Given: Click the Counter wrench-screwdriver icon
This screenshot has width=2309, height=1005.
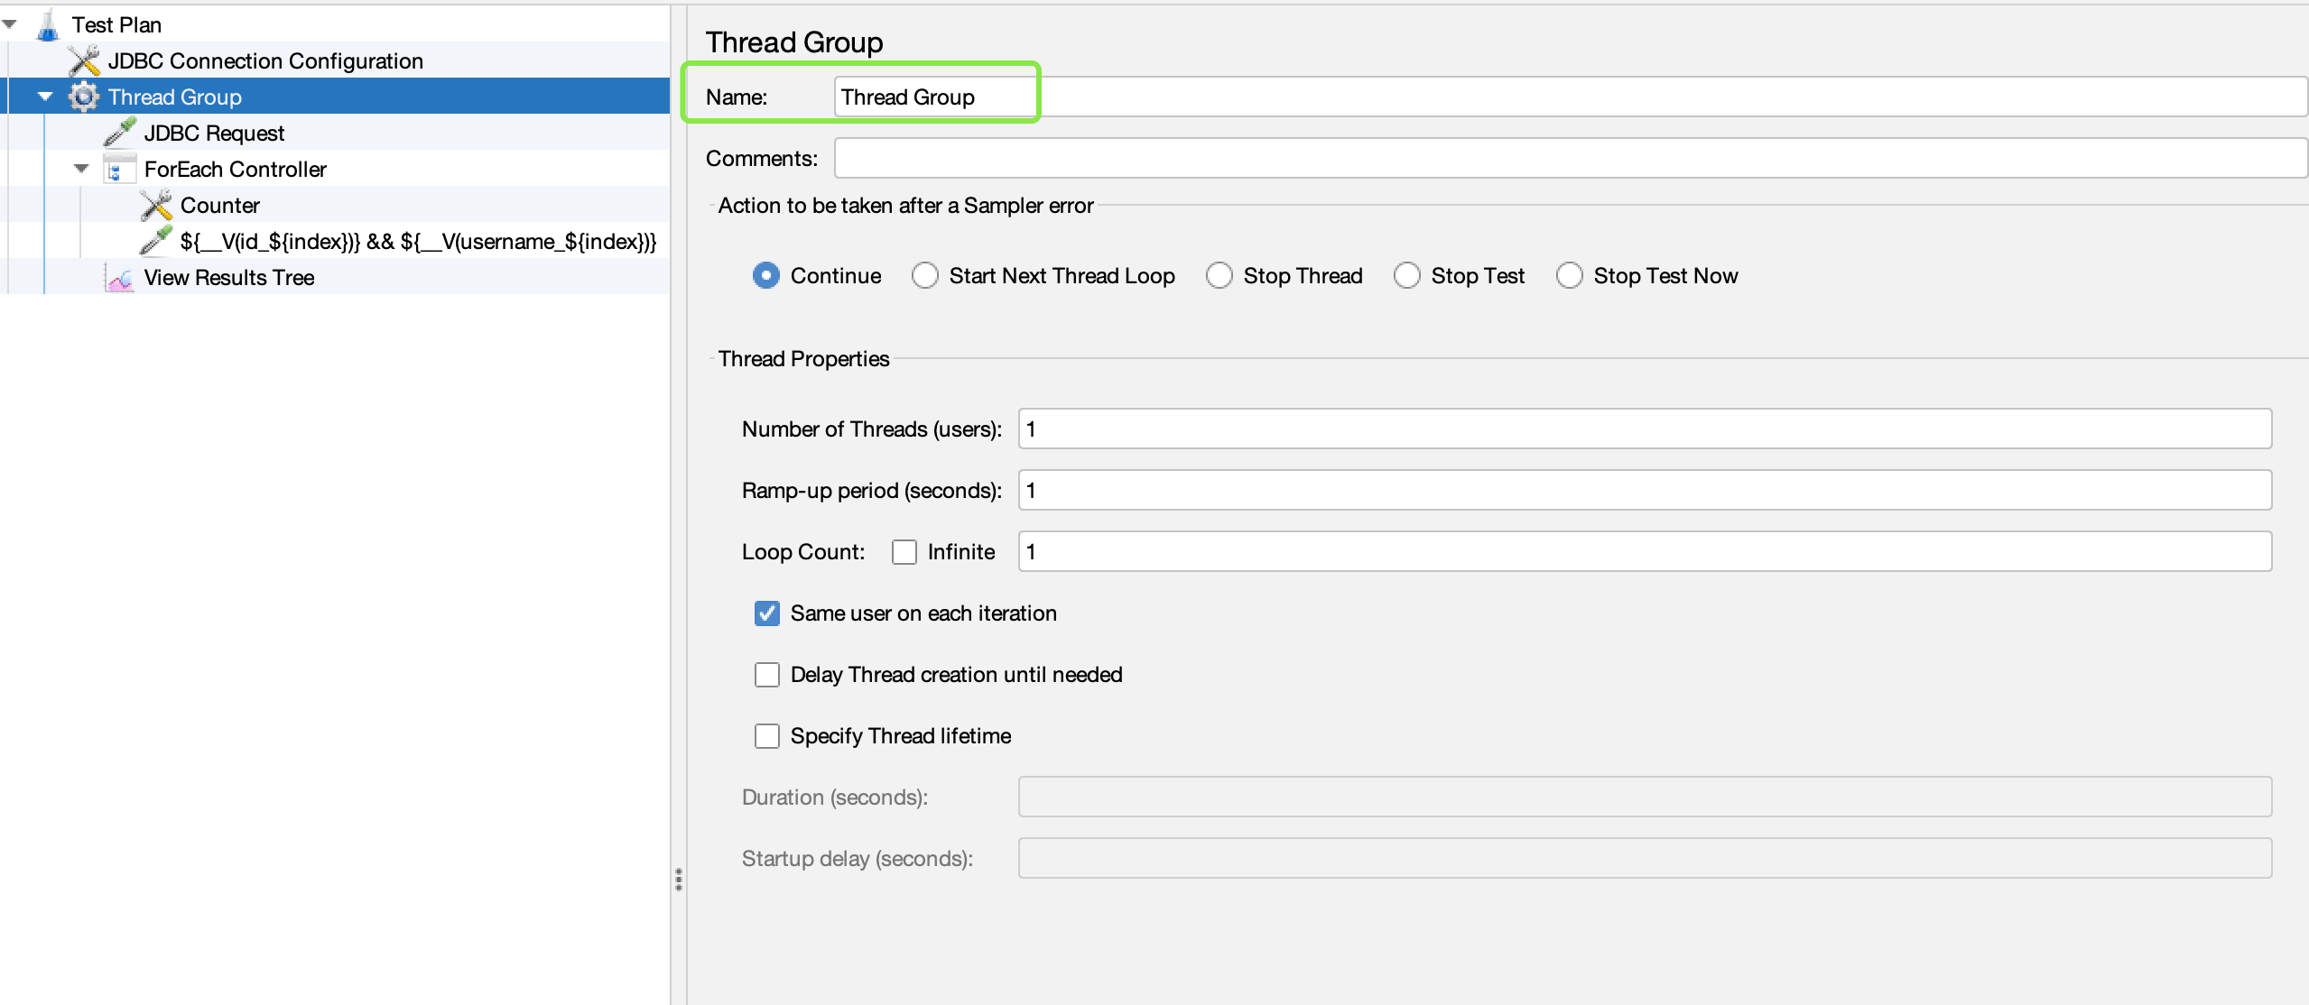Looking at the screenshot, I should click(155, 205).
